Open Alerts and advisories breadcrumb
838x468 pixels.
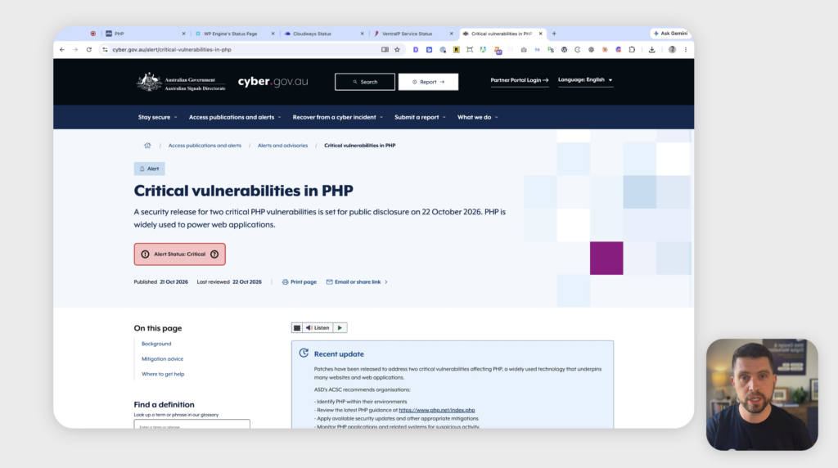pyautogui.click(x=282, y=146)
